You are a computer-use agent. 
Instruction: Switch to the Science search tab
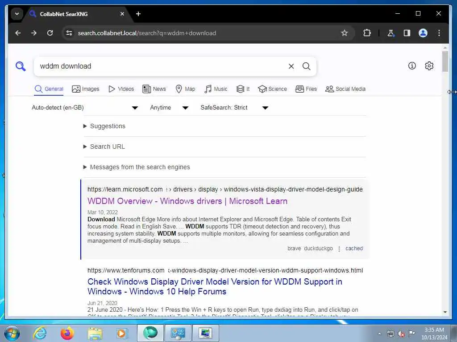pos(272,89)
